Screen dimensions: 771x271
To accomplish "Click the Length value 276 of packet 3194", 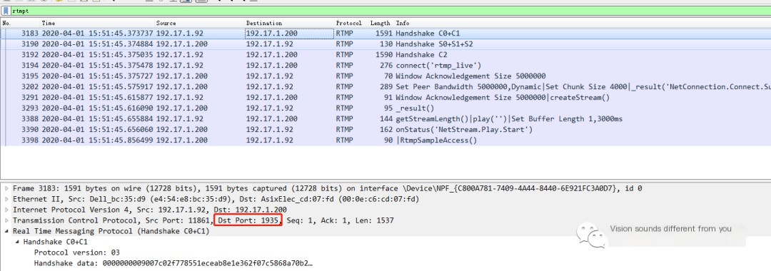I will (386, 66).
